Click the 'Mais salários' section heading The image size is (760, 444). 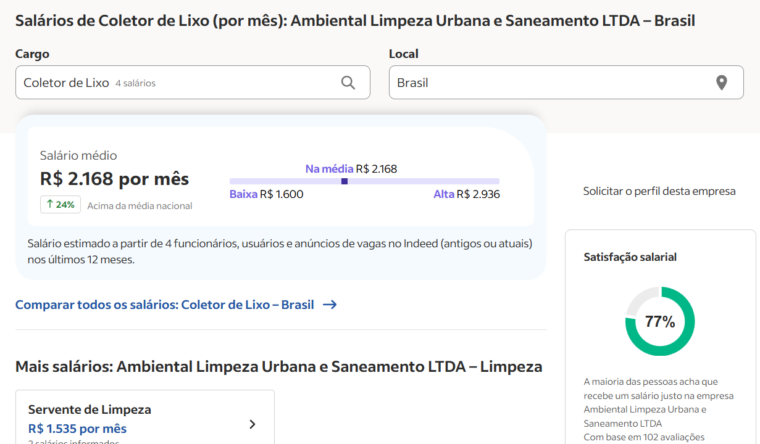point(278,367)
